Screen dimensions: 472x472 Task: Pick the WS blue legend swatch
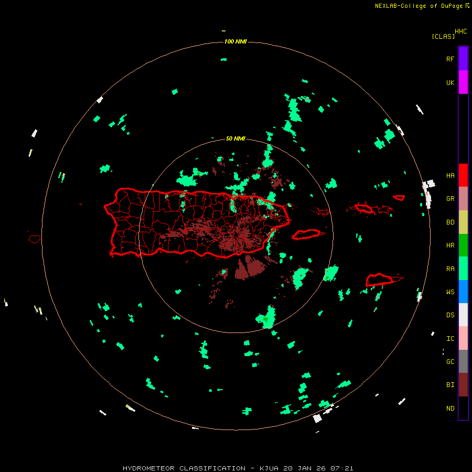click(x=463, y=292)
